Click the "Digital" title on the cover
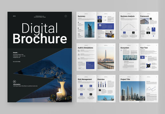The height and width of the screenshot is (114, 165). (39, 28)
